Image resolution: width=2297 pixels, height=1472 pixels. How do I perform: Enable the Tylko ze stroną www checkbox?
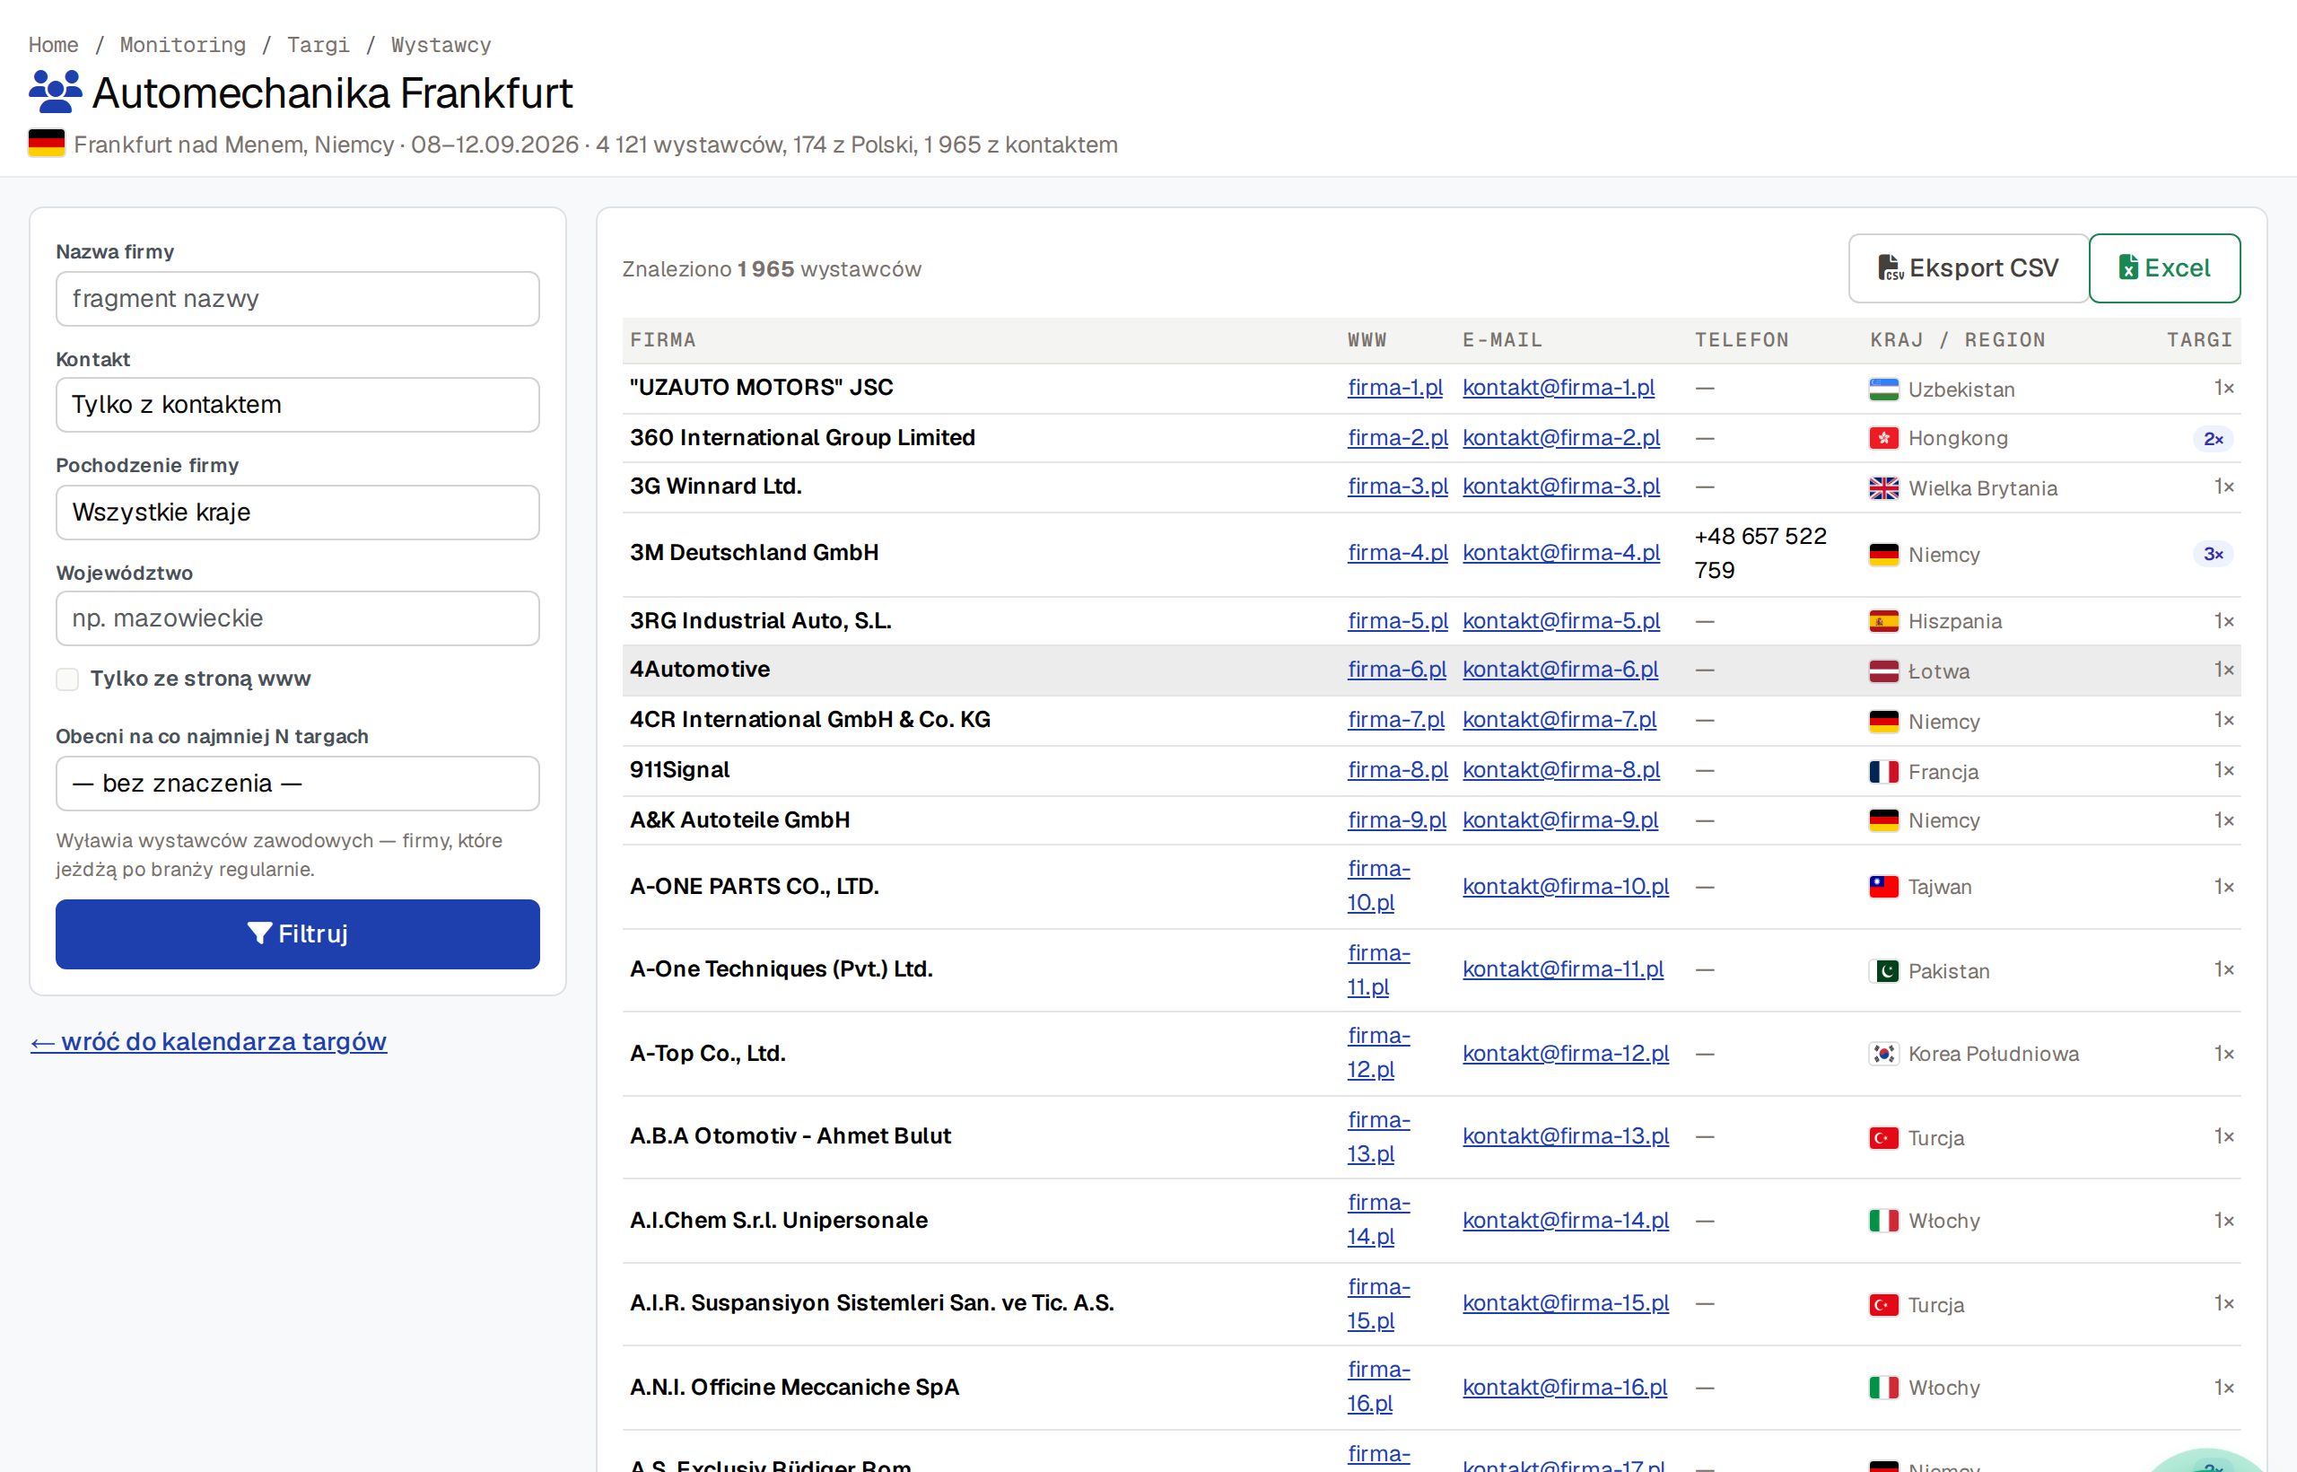(x=67, y=679)
